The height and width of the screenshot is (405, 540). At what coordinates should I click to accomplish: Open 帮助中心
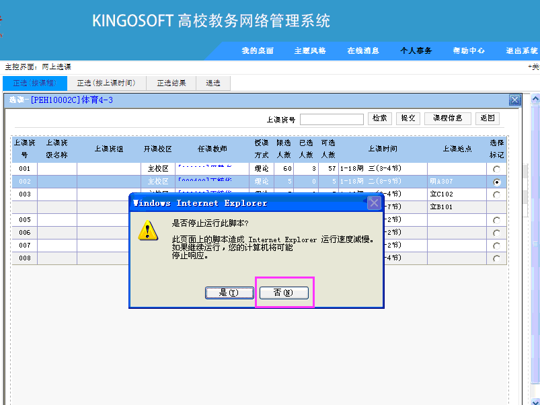pyautogui.click(x=469, y=51)
